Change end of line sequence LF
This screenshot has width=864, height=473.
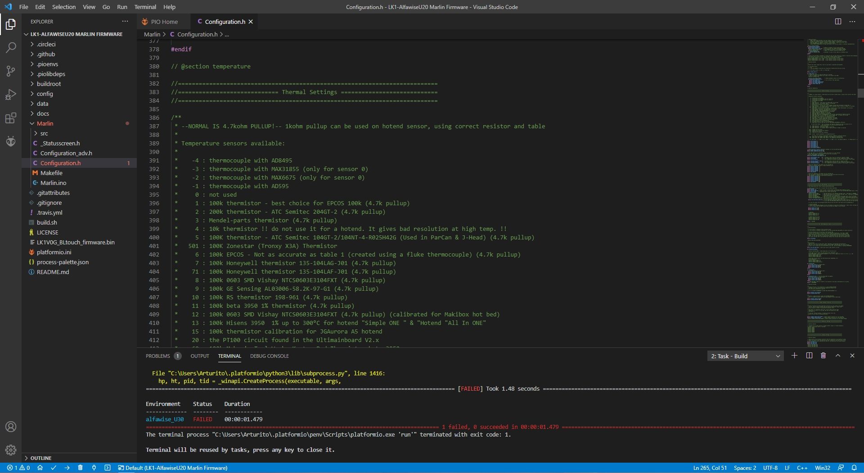pyautogui.click(x=787, y=468)
